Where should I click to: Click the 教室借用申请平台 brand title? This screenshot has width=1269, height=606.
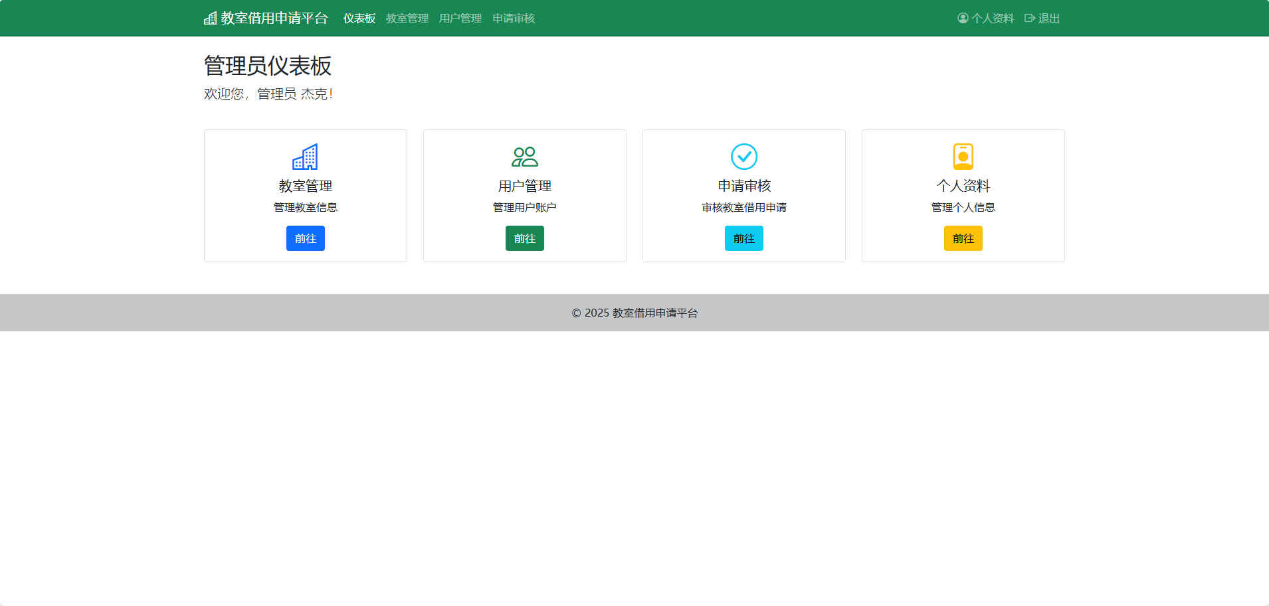pos(274,18)
